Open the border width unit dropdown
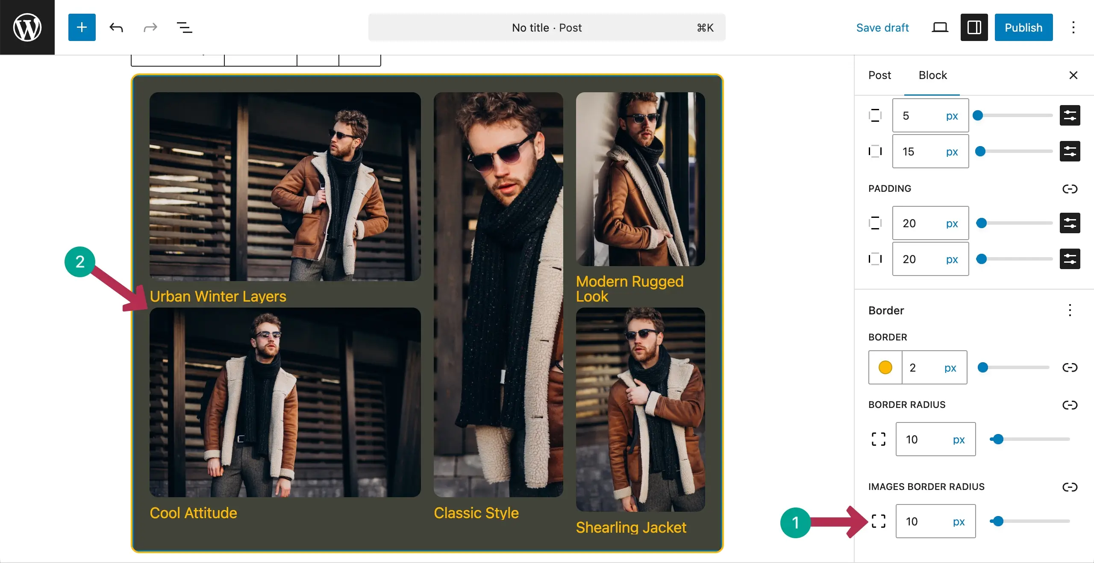This screenshot has width=1094, height=563. coord(950,367)
